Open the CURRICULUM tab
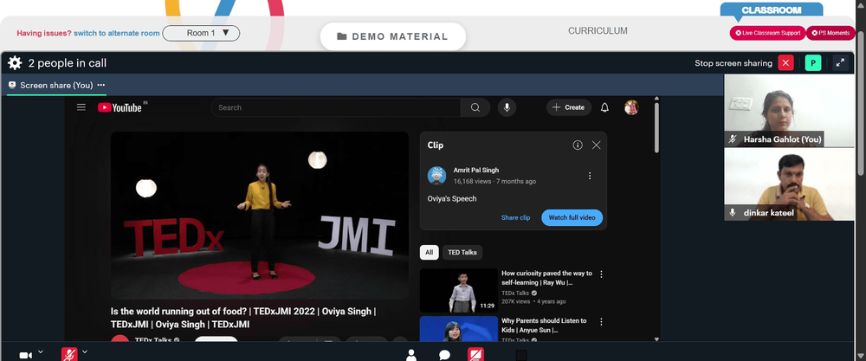The height and width of the screenshot is (361, 866). pyautogui.click(x=598, y=31)
